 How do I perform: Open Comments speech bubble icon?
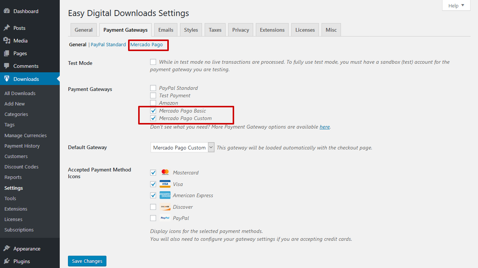(7, 66)
